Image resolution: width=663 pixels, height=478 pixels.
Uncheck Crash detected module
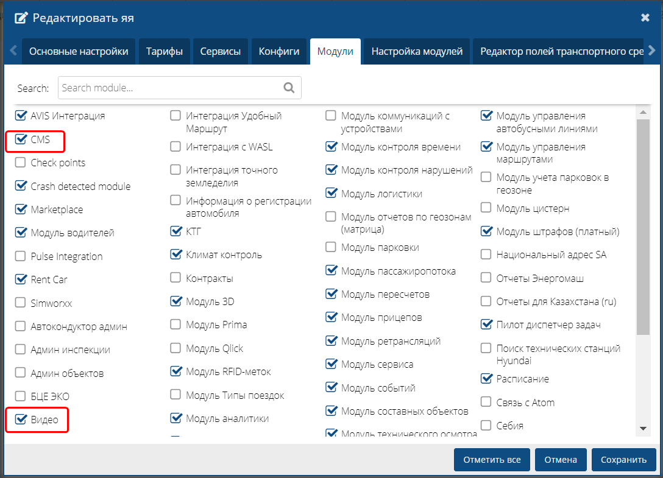21,186
